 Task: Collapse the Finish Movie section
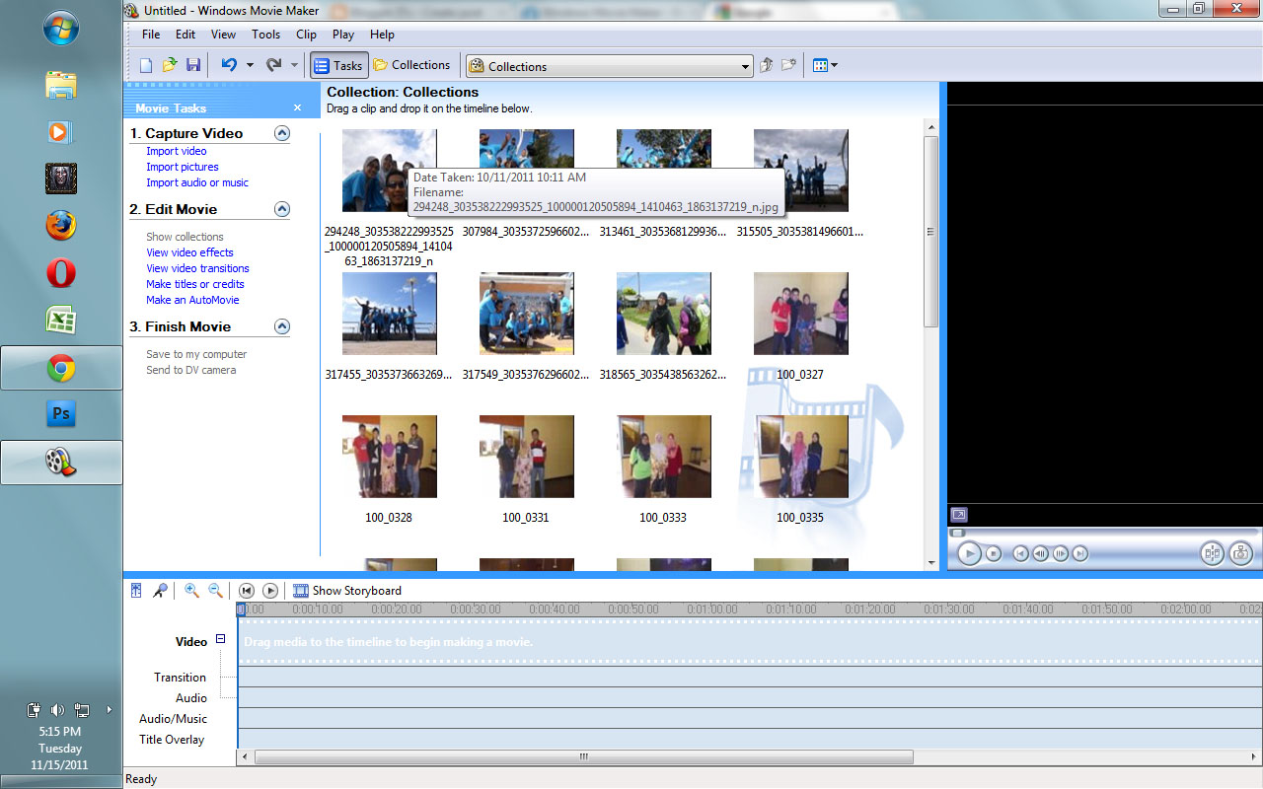click(282, 326)
